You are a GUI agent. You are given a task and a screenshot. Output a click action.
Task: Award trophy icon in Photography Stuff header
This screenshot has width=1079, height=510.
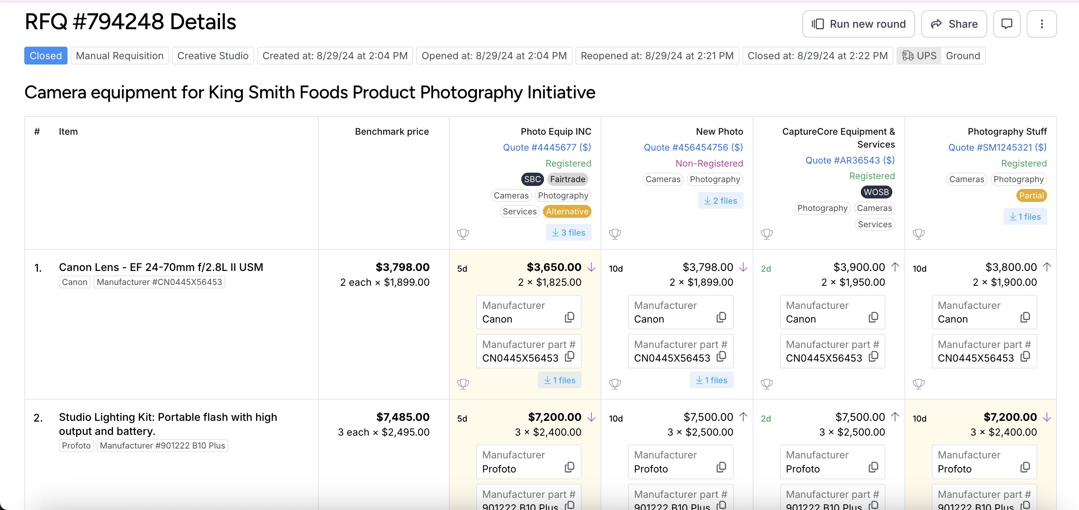[919, 233]
